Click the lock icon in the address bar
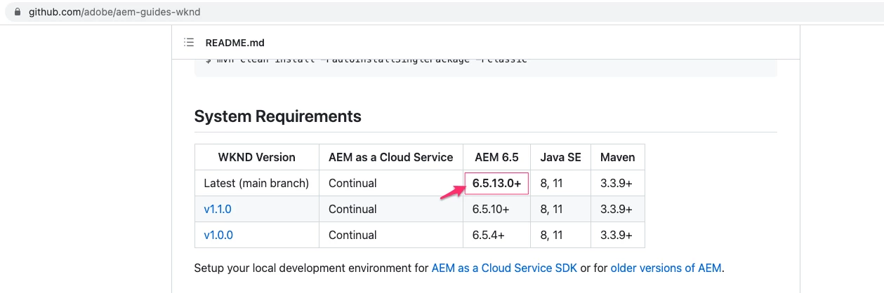Screen dimensions: 884x293 (x=19, y=13)
